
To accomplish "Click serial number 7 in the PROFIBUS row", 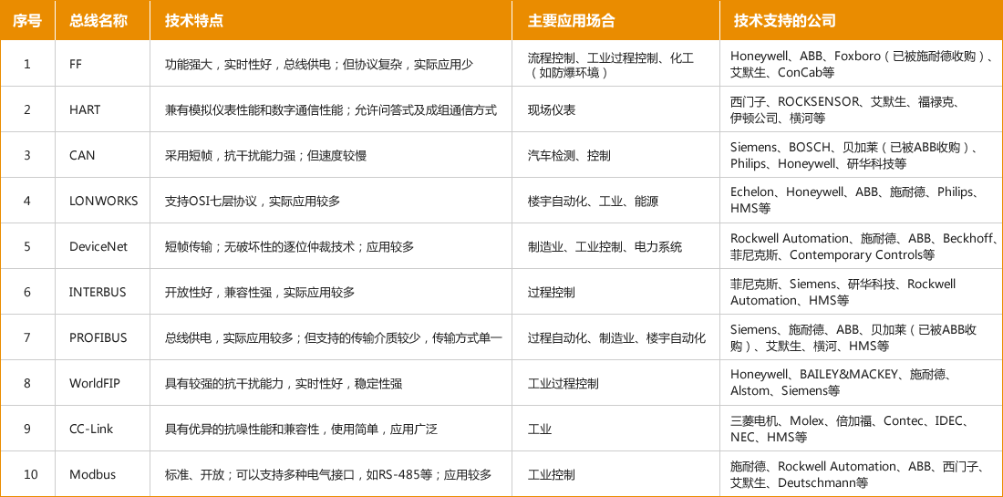I will point(26,337).
